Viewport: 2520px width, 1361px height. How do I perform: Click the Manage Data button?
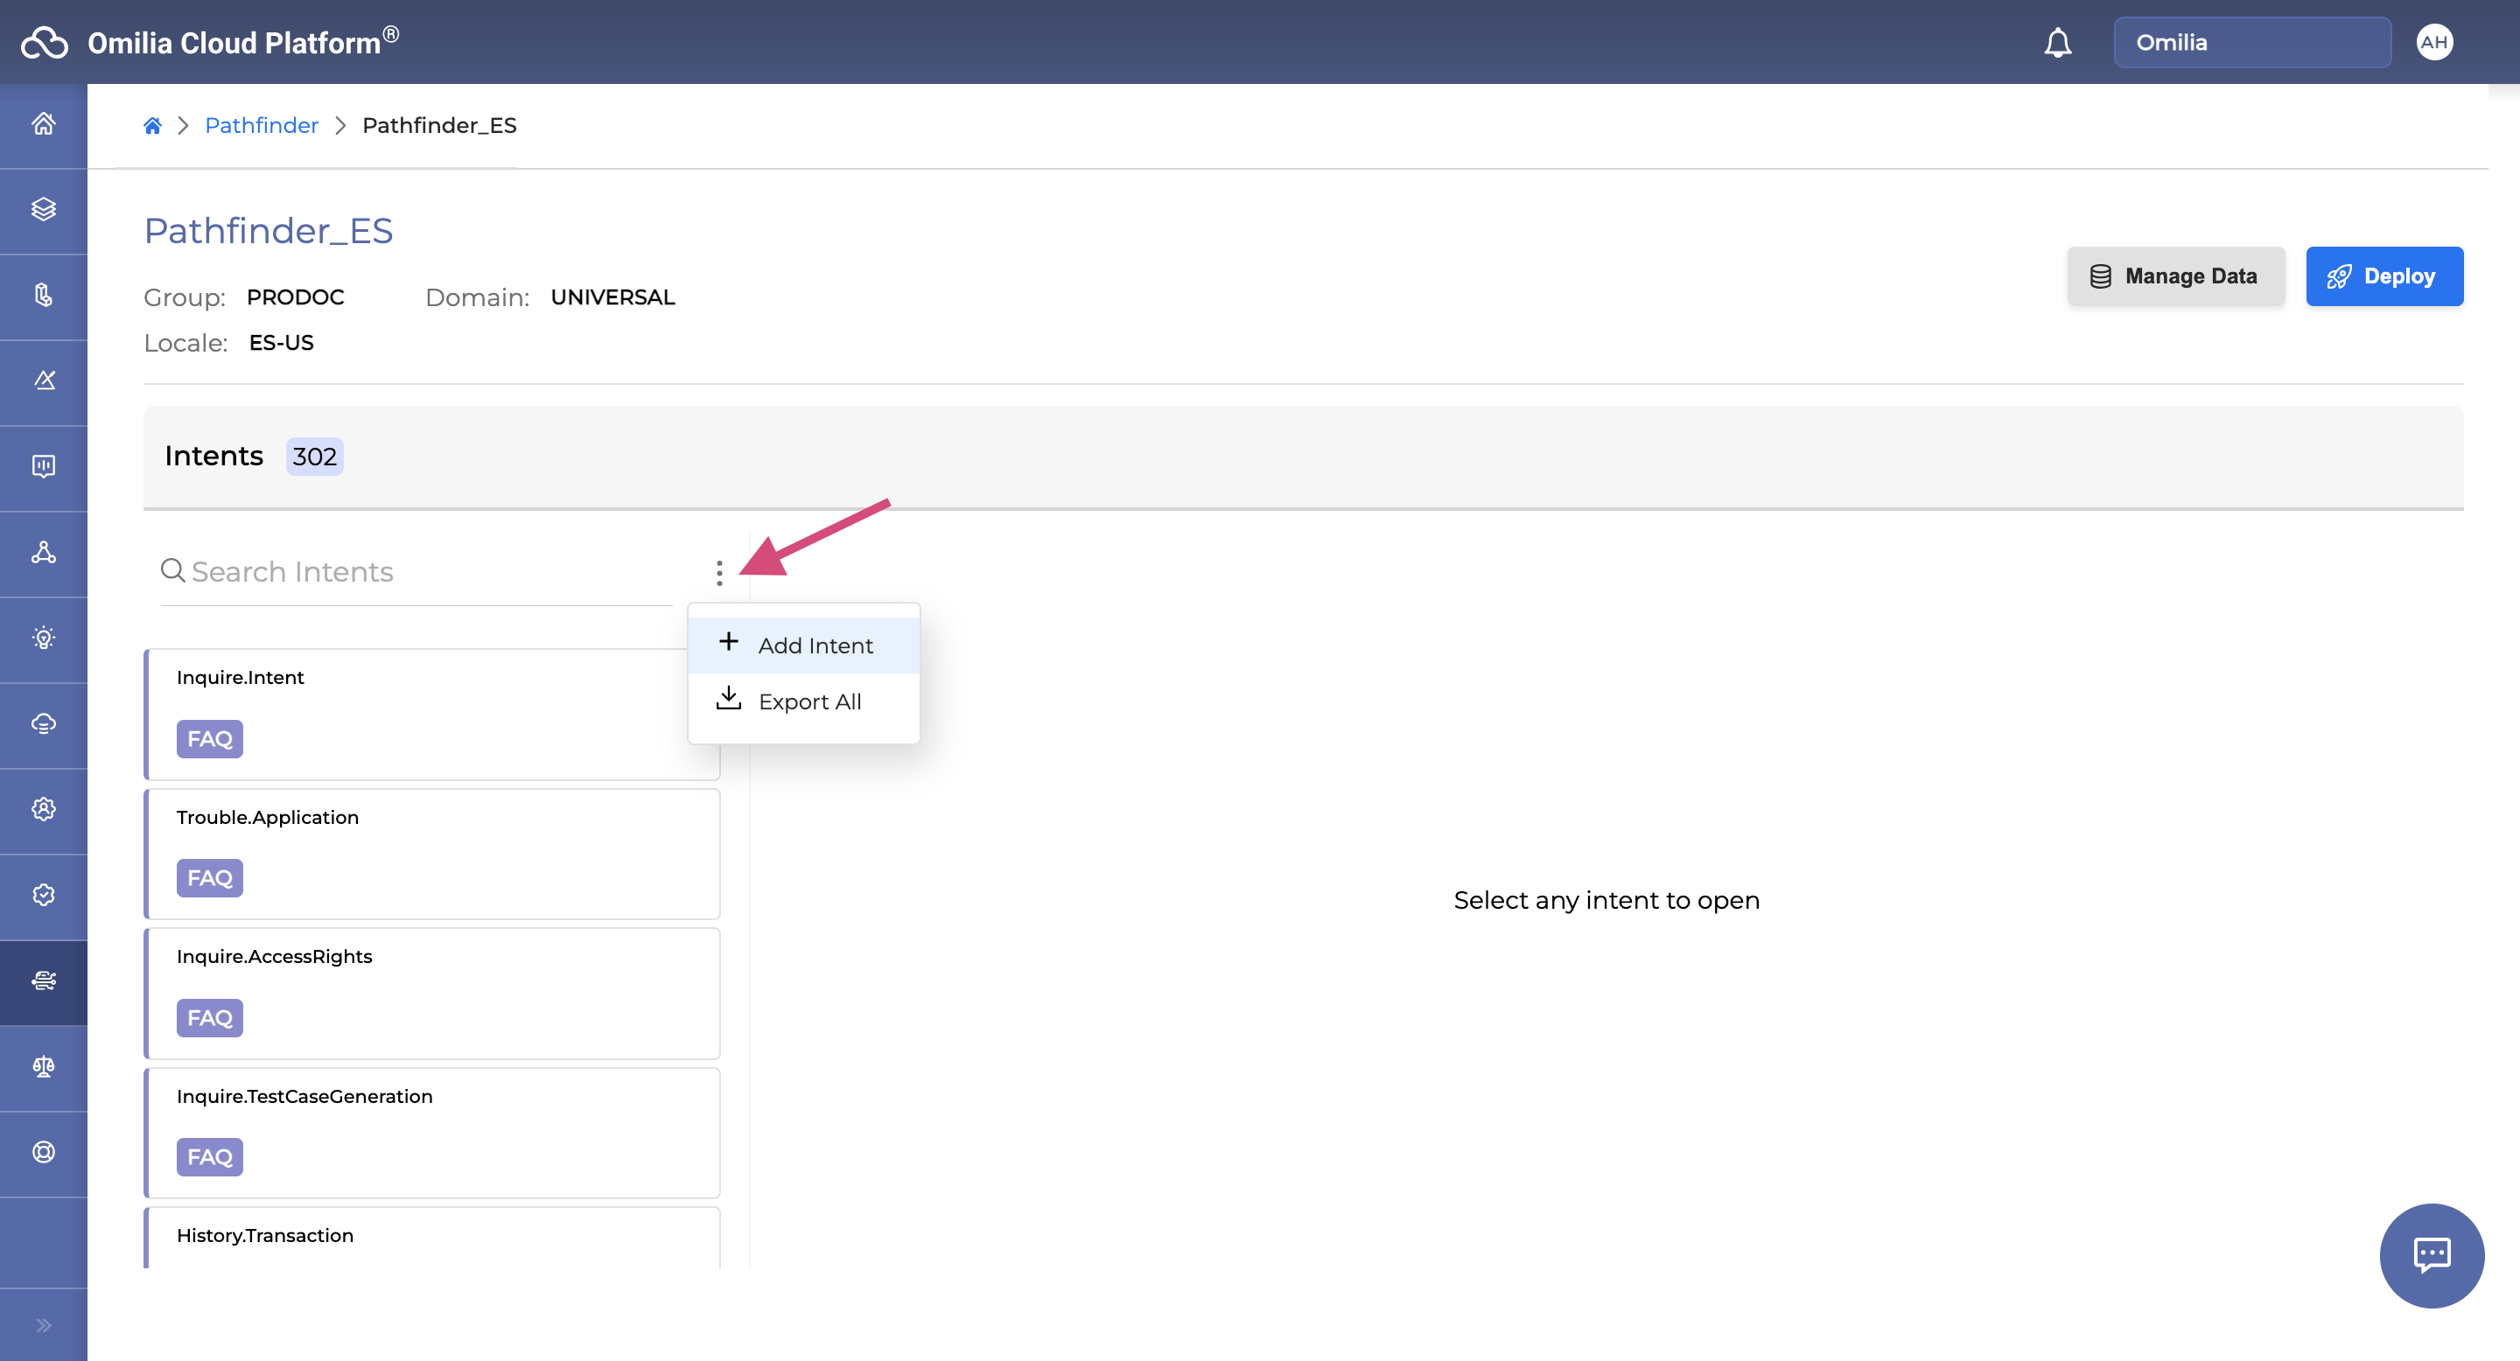click(2174, 276)
